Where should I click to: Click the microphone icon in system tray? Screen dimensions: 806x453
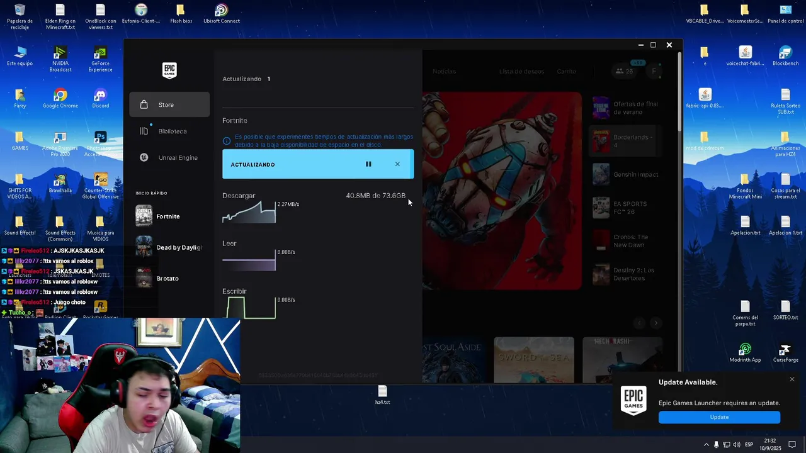[x=716, y=444]
